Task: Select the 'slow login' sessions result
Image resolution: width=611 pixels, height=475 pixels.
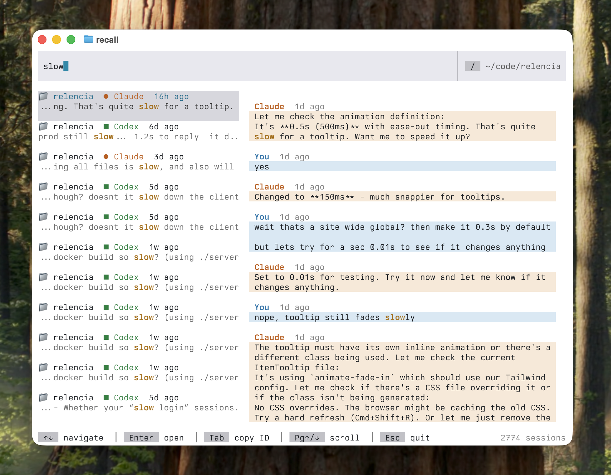Action: coord(138,408)
